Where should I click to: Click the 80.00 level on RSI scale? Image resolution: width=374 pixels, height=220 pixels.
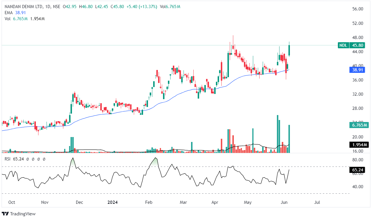[358, 160]
